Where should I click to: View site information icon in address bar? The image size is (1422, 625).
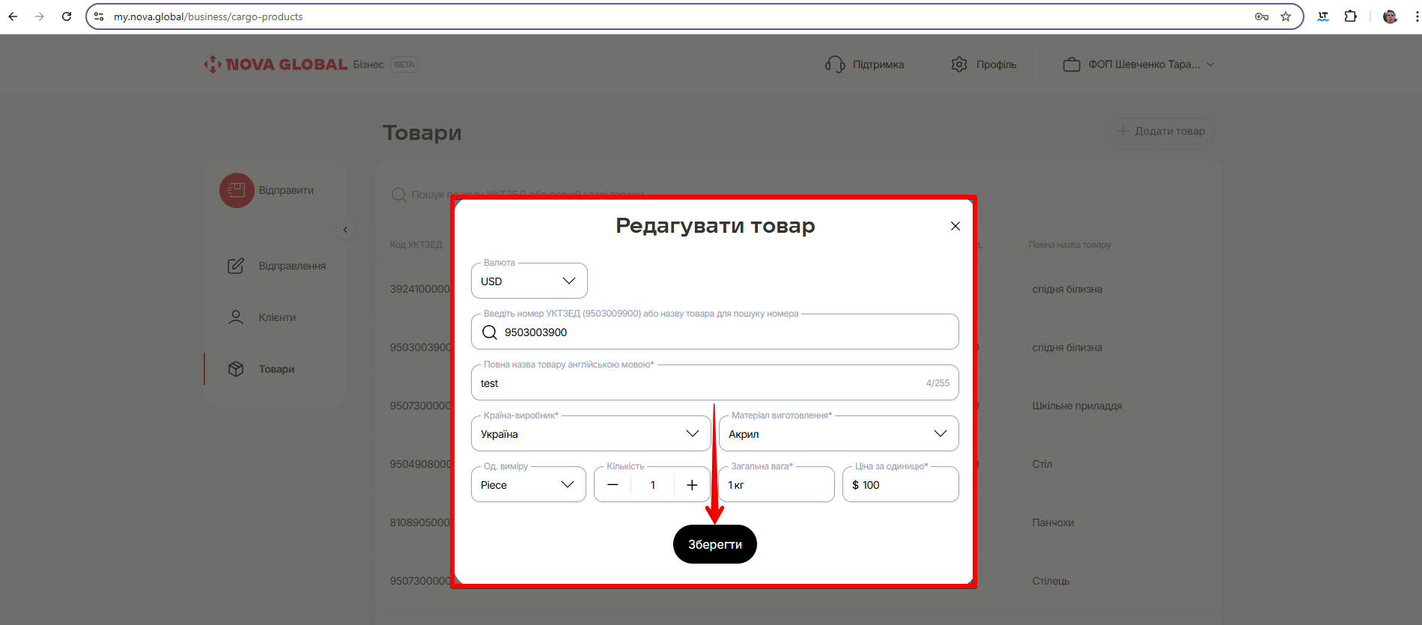99,16
